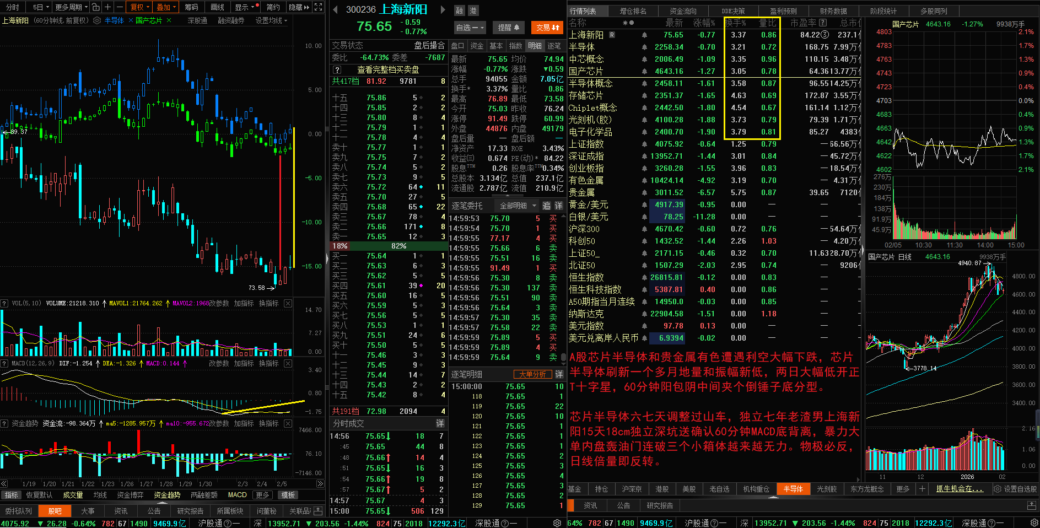Open help for VOL indicator
Image resolution: width=1040 pixels, height=528 pixels.
tap(4, 303)
